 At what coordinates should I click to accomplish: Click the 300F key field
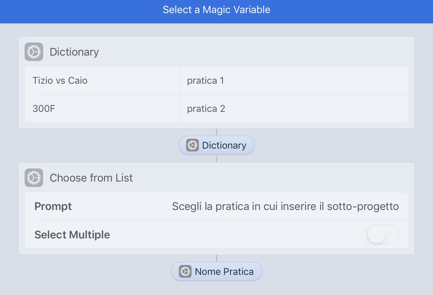[103, 108]
